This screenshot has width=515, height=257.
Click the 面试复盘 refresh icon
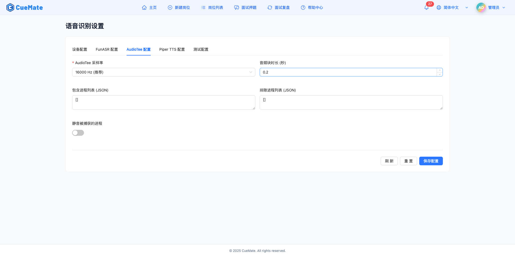(x=270, y=8)
